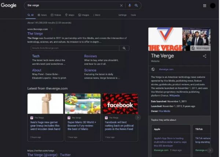Open the profile account avatar

tap(213, 6)
